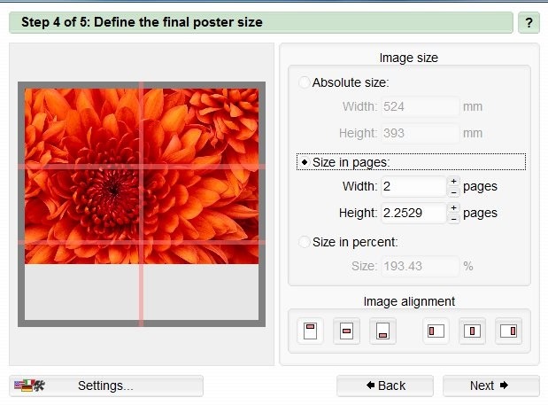
Task: Align image to top of poster
Action: pos(311,331)
